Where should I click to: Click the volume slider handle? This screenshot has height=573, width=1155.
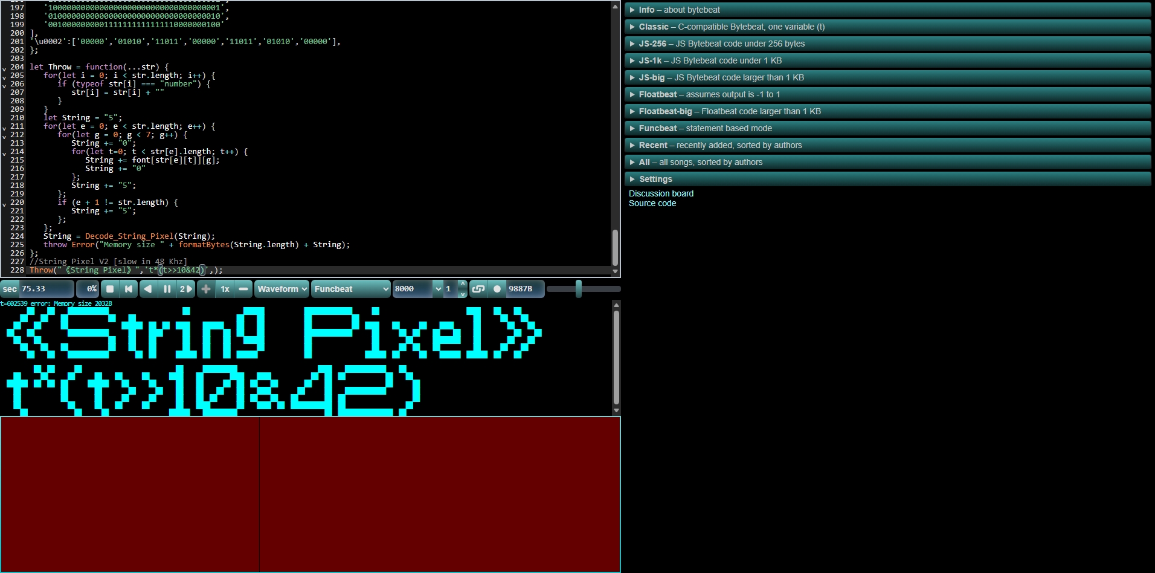pos(579,289)
